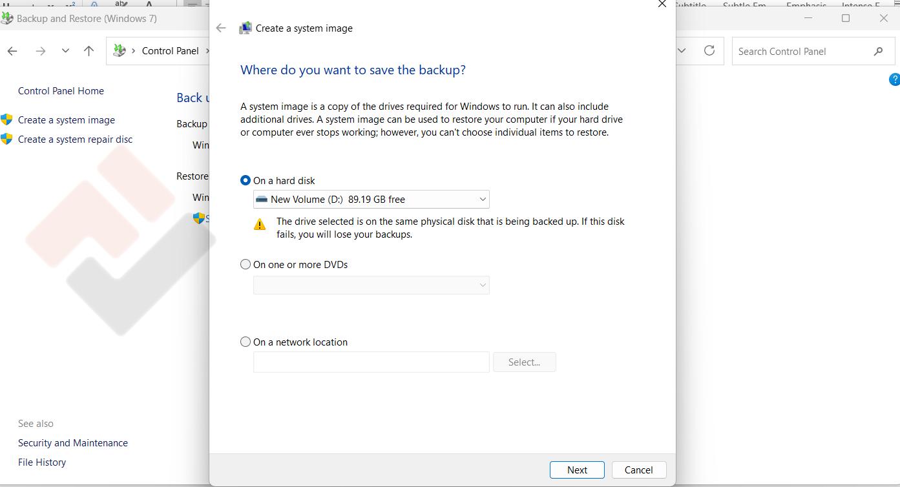Click the up-one-level arrow

point(89,51)
